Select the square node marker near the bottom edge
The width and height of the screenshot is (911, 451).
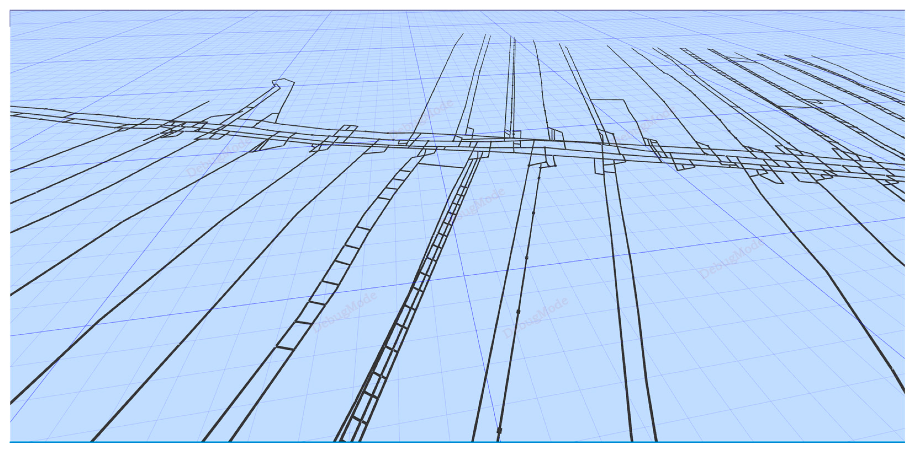[x=499, y=430]
